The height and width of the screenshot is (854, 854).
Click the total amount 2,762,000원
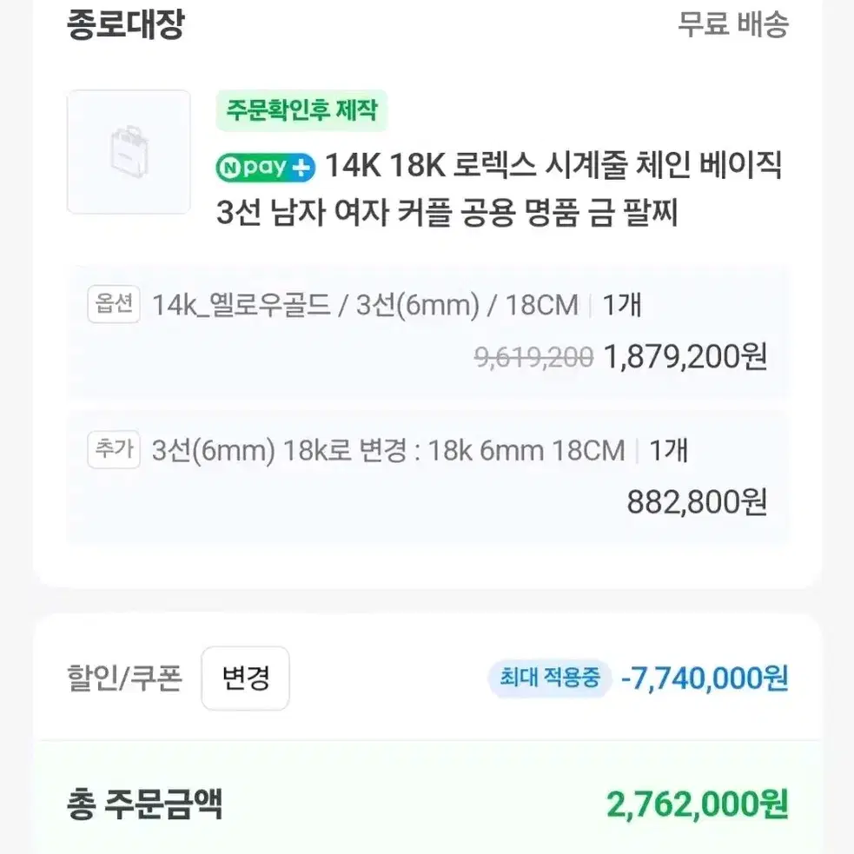click(698, 804)
